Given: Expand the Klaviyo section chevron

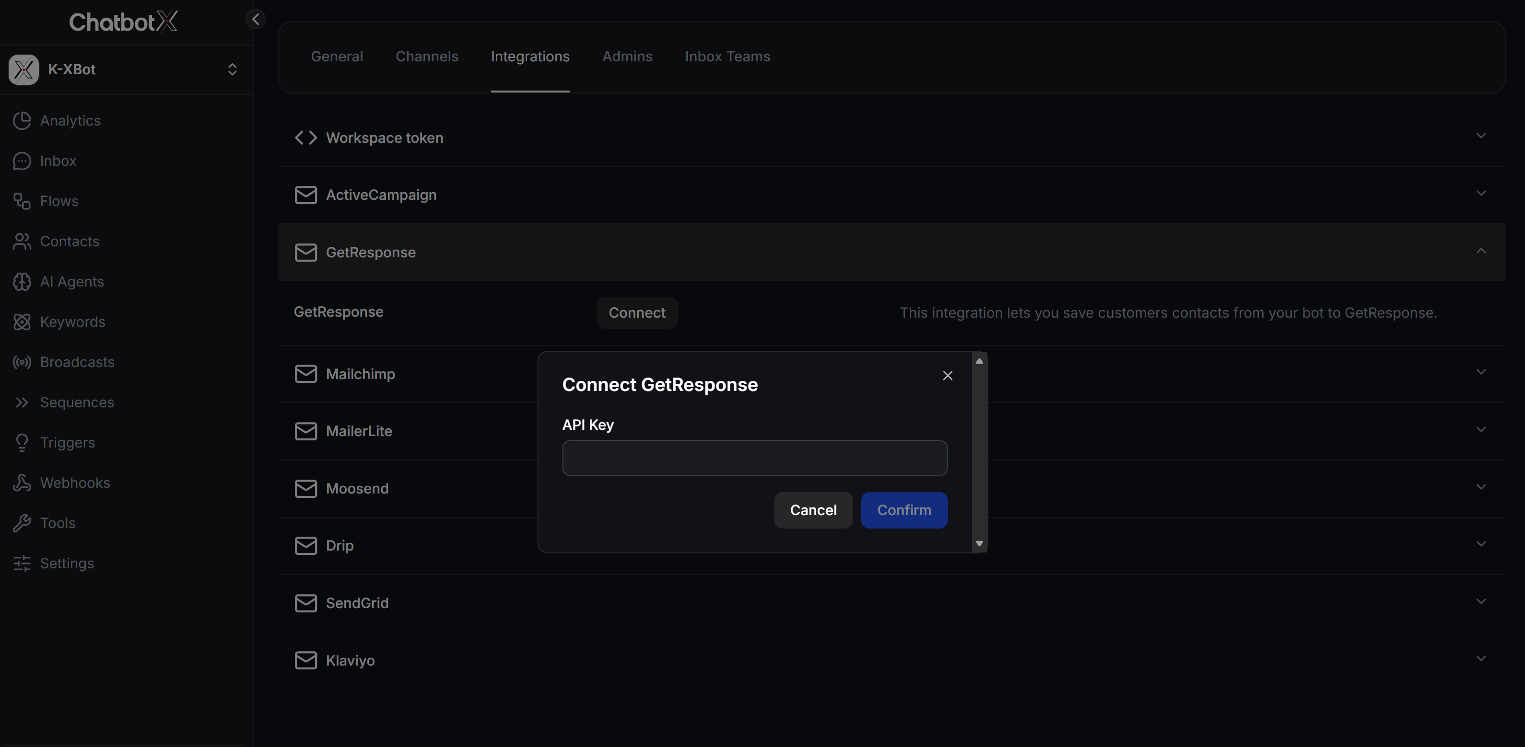Looking at the screenshot, I should (x=1480, y=658).
